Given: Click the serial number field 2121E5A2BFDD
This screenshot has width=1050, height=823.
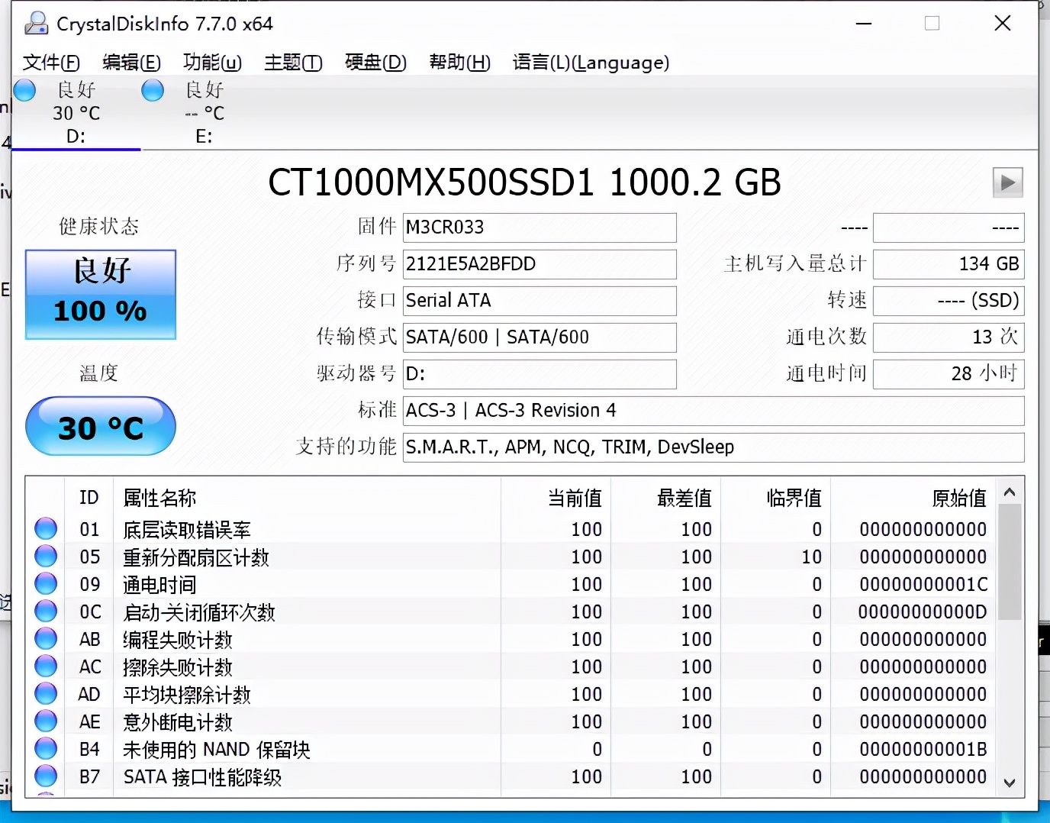Looking at the screenshot, I should 539,264.
